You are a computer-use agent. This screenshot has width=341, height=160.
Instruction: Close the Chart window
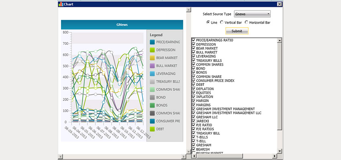coord(280,4)
